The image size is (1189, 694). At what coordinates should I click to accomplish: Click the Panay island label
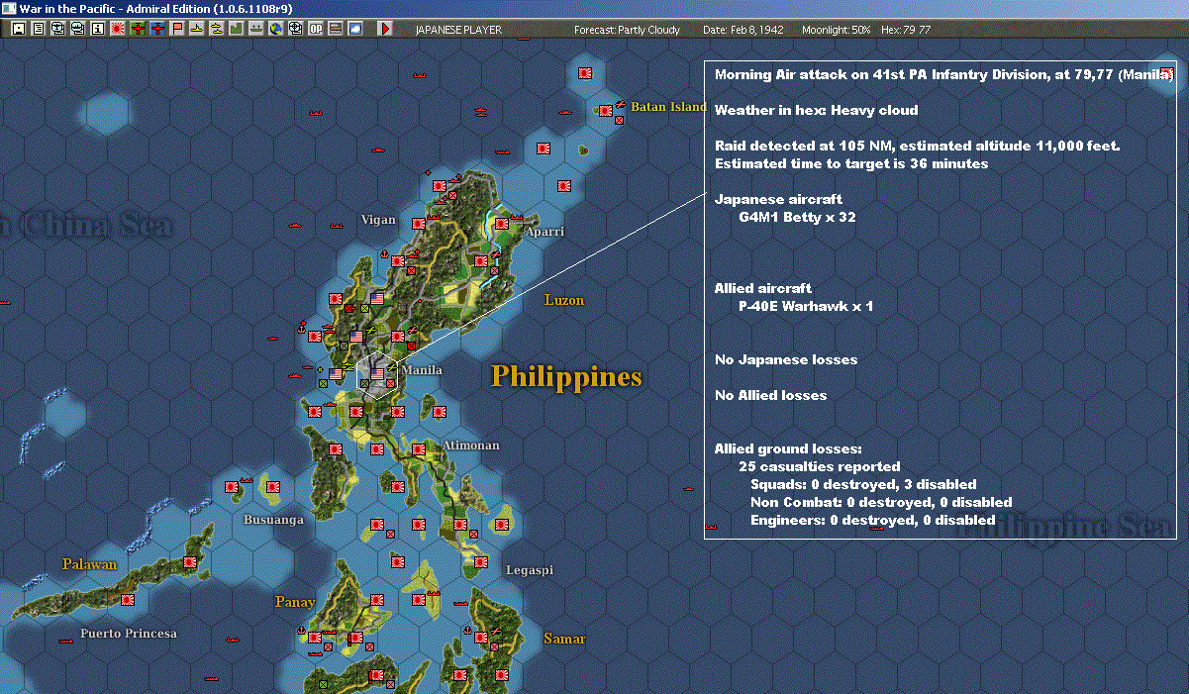[295, 602]
